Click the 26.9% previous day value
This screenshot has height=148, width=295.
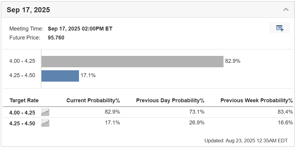[x=196, y=123]
